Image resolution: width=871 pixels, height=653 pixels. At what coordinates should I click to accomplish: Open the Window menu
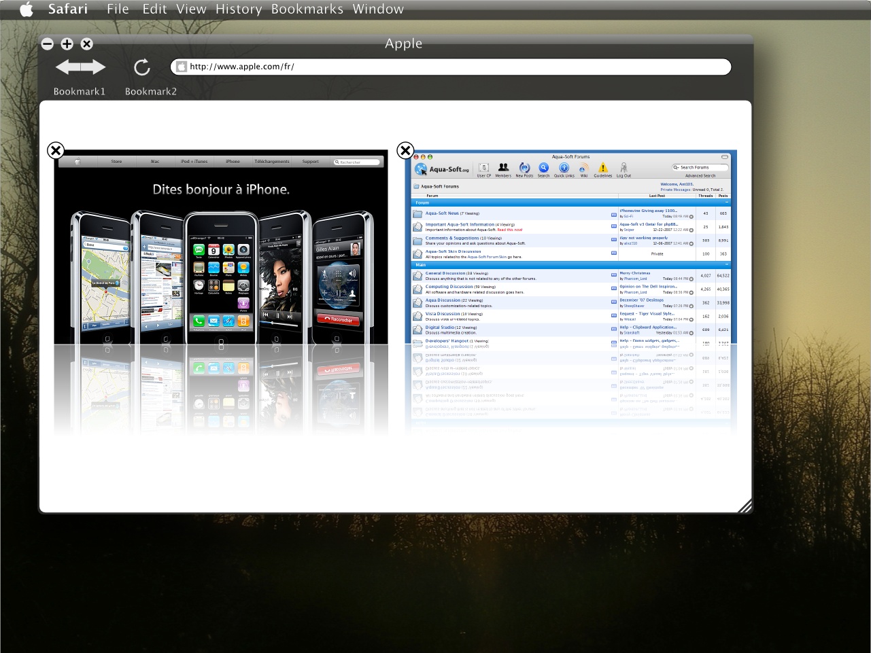point(378,9)
